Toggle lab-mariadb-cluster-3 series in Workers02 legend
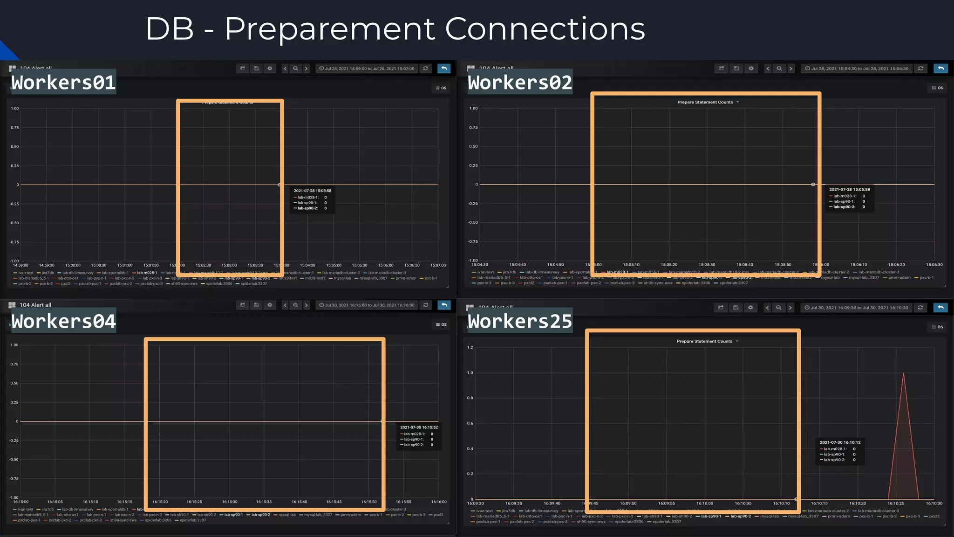This screenshot has width=954, height=537. click(x=876, y=272)
